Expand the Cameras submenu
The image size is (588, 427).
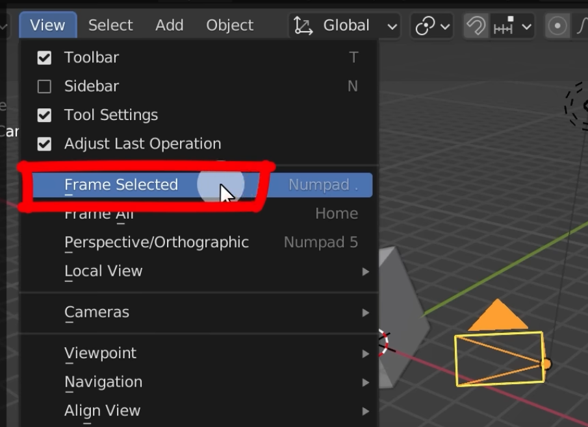199,312
